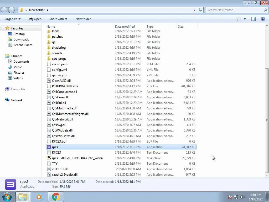Select the Qt5MultimediaWidgets.dll file name
Screen dimensions: 269x202
pyautogui.click(x=70, y=114)
